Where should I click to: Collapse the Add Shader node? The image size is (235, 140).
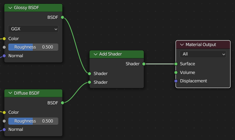[95, 54]
